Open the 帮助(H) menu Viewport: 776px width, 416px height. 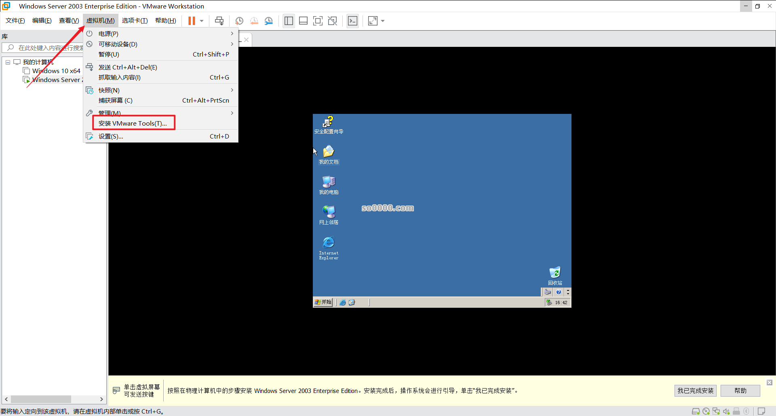click(x=165, y=21)
